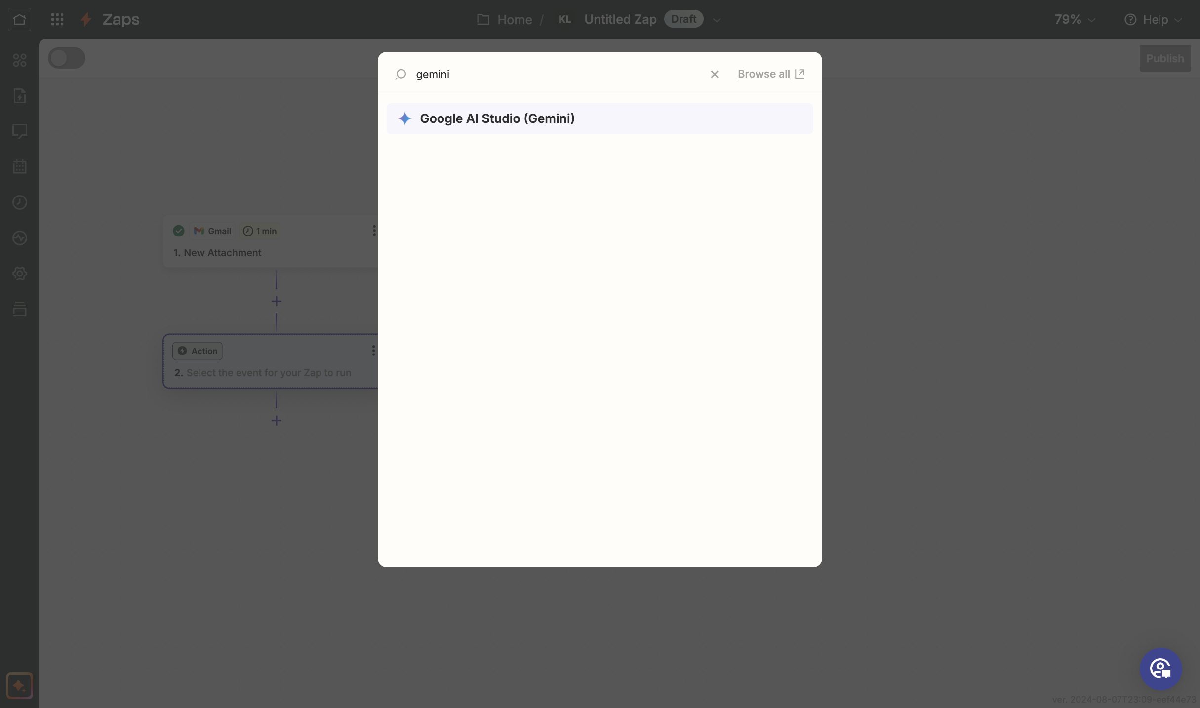Viewport: 1200px width, 708px height.
Task: Open the dashboard icon in left sidebar
Action: pos(20,60)
